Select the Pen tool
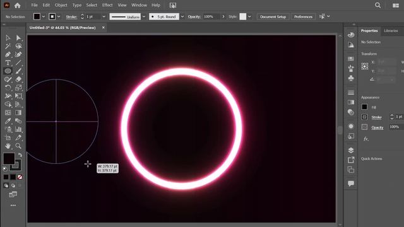Screen dimensions: 404x227 click(x=8, y=55)
